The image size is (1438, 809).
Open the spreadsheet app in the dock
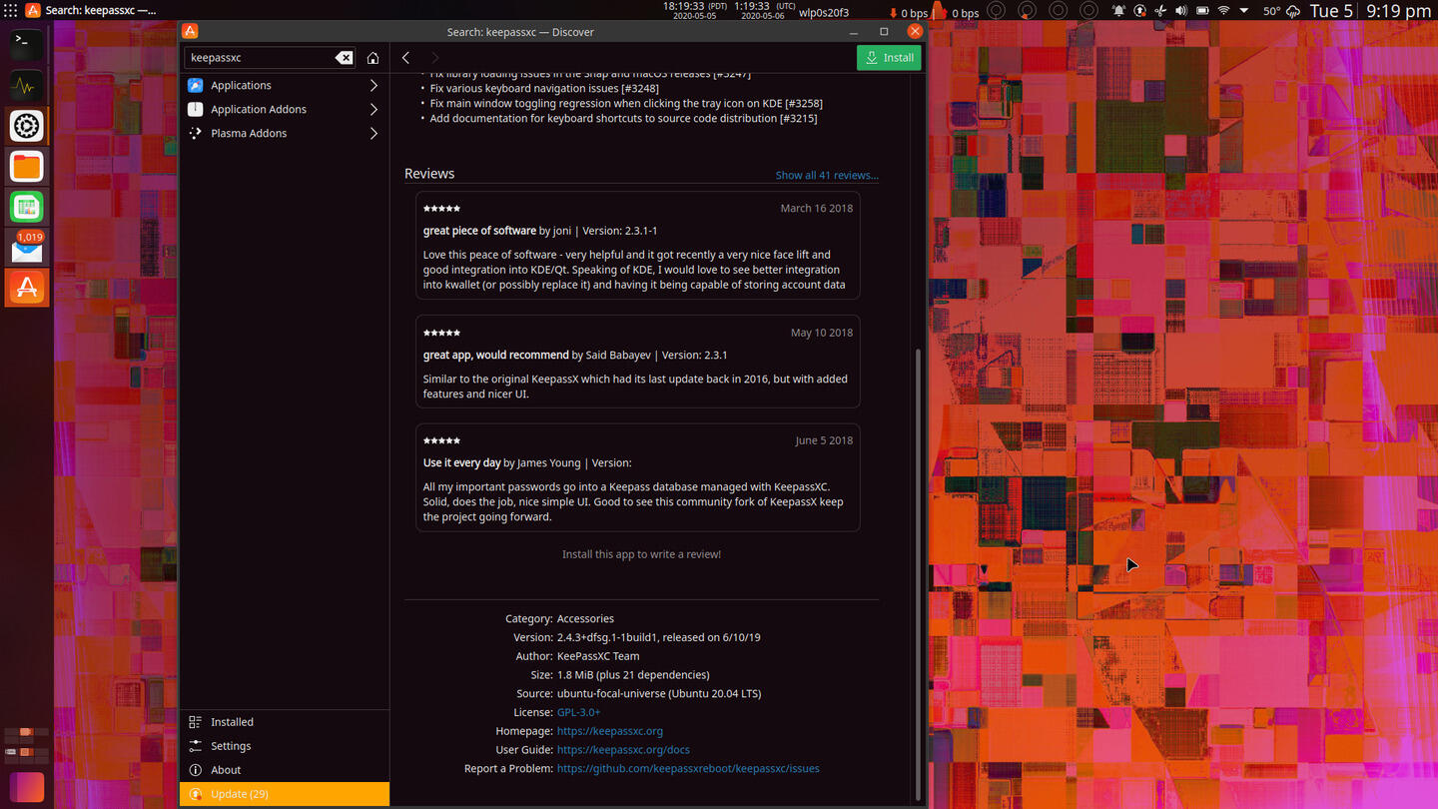click(x=27, y=207)
